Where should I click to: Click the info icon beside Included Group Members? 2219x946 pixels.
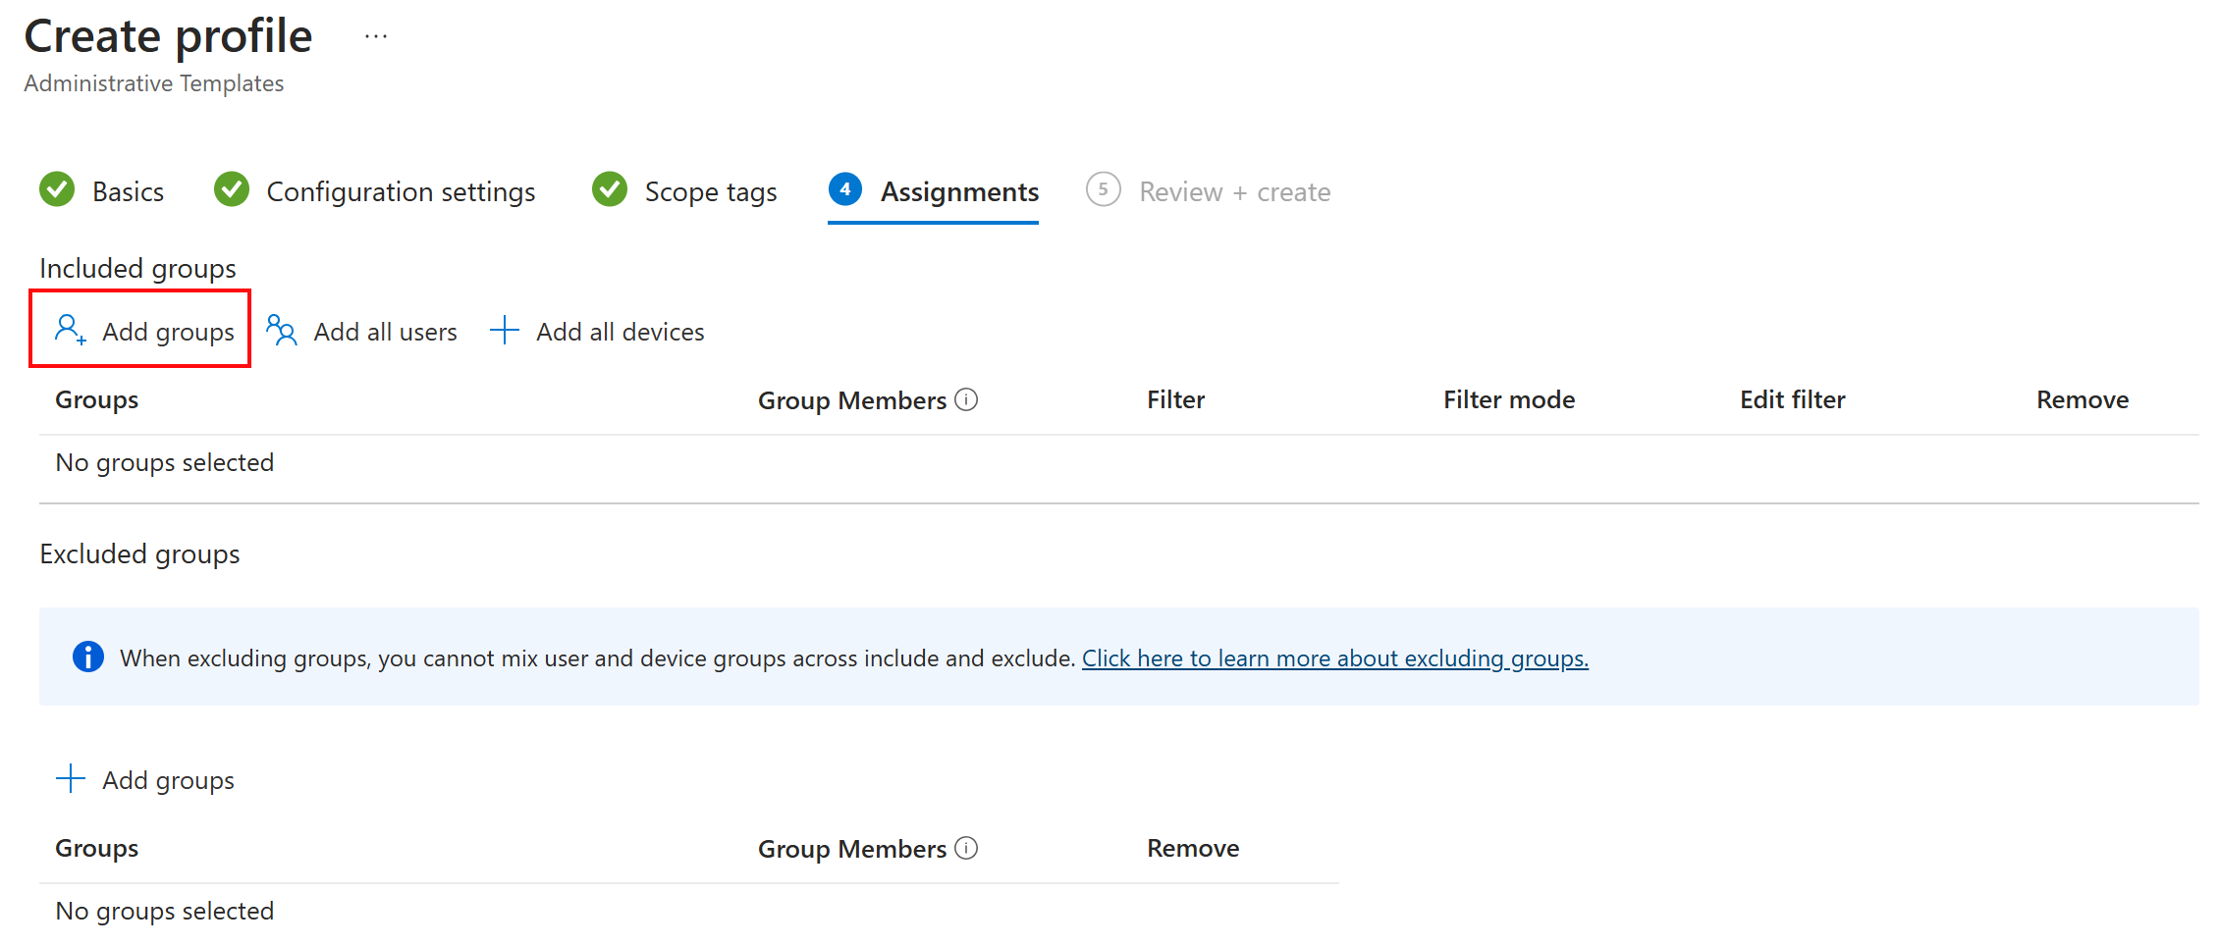pos(966,399)
